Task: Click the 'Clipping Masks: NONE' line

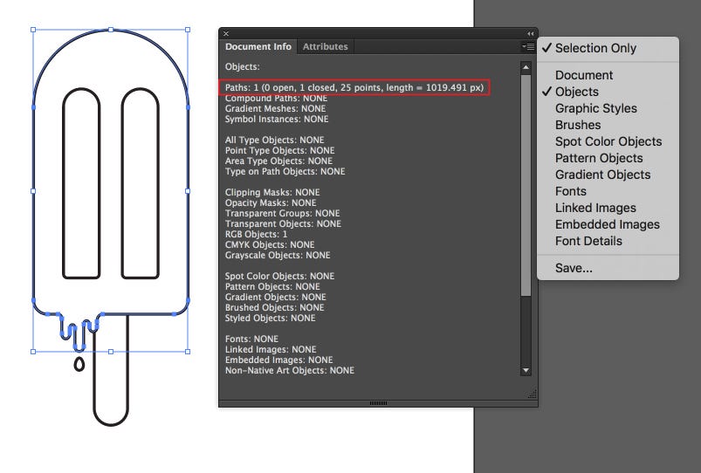Action: [x=272, y=192]
